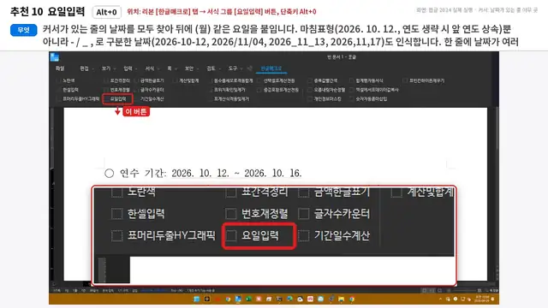Expand the arrow next to 도구
548x308 pixels.
tap(241, 68)
